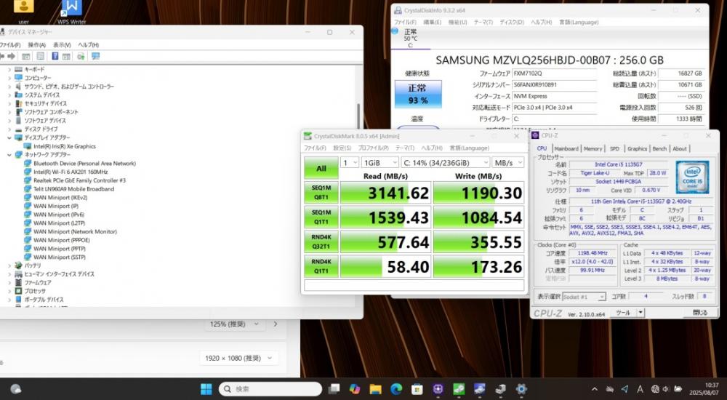
Task: Open 設定(S) menu in CrystalDiskMark
Action: click(x=342, y=148)
